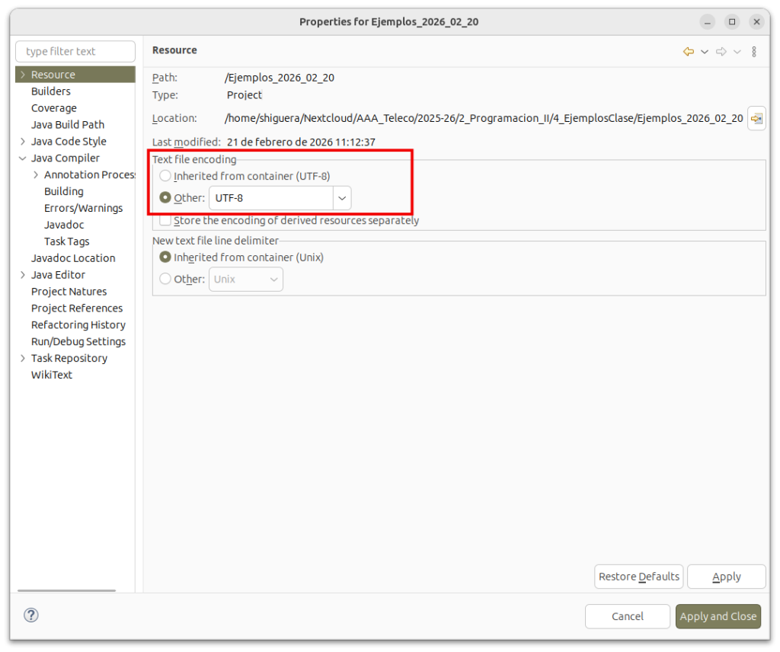Expand the Task Repository tree node
Image resolution: width=780 pixels, height=652 pixels.
[x=23, y=359]
